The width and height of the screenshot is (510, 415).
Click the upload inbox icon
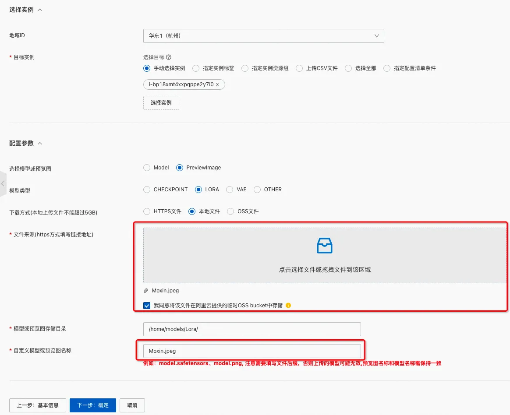click(324, 246)
